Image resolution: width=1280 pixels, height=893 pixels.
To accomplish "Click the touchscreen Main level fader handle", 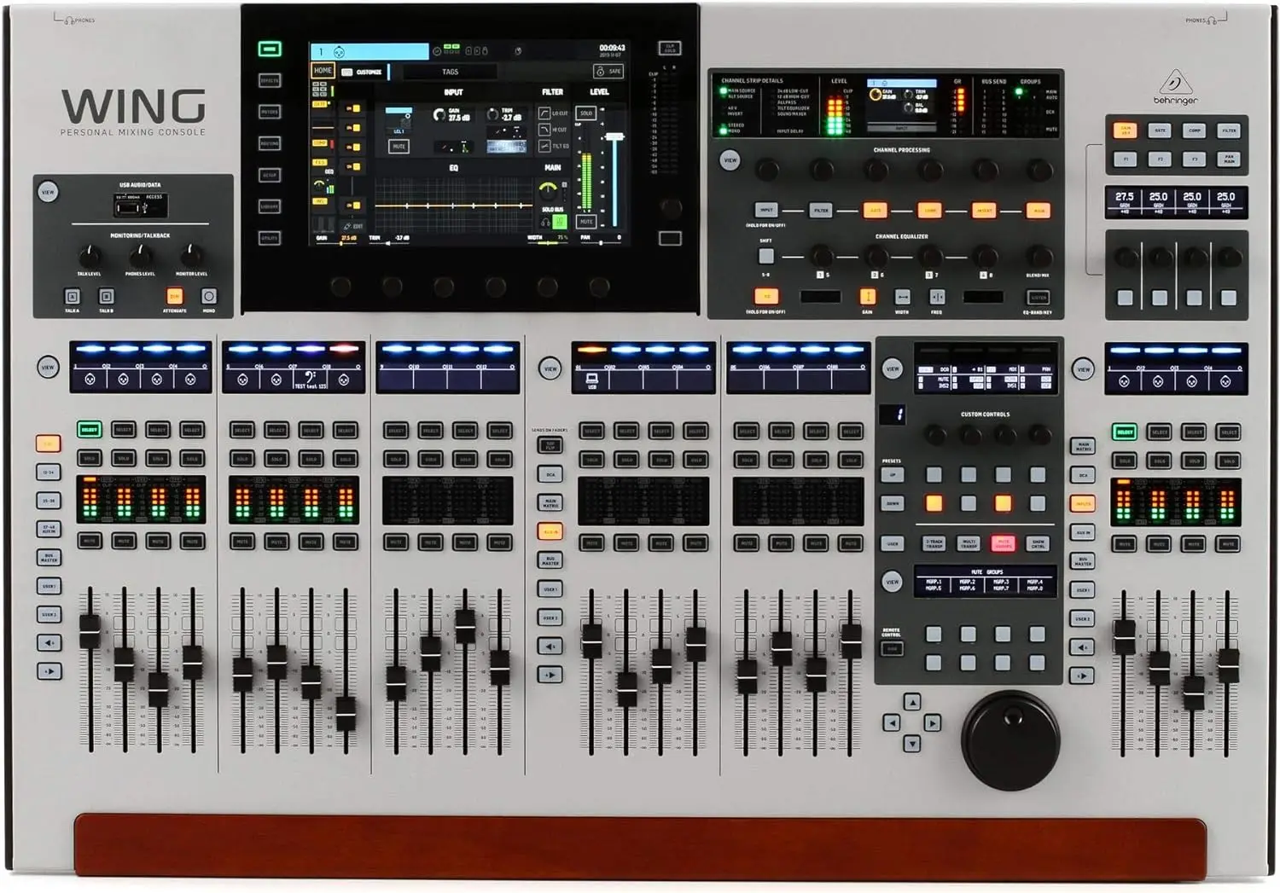I will [x=614, y=136].
